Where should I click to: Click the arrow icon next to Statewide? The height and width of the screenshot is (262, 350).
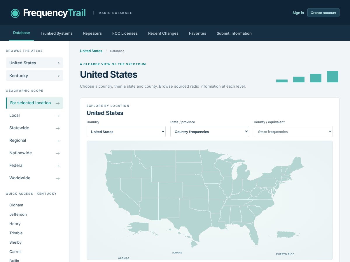tap(58, 128)
